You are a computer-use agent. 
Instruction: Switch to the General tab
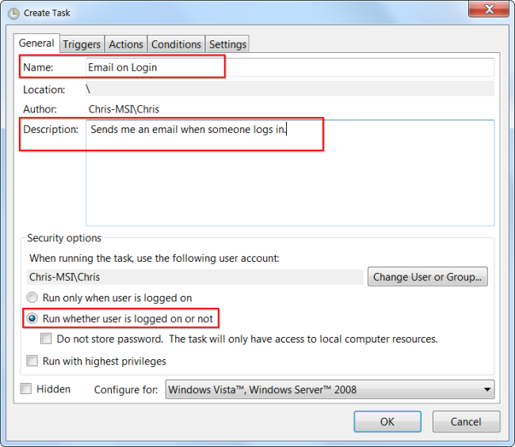coord(36,44)
